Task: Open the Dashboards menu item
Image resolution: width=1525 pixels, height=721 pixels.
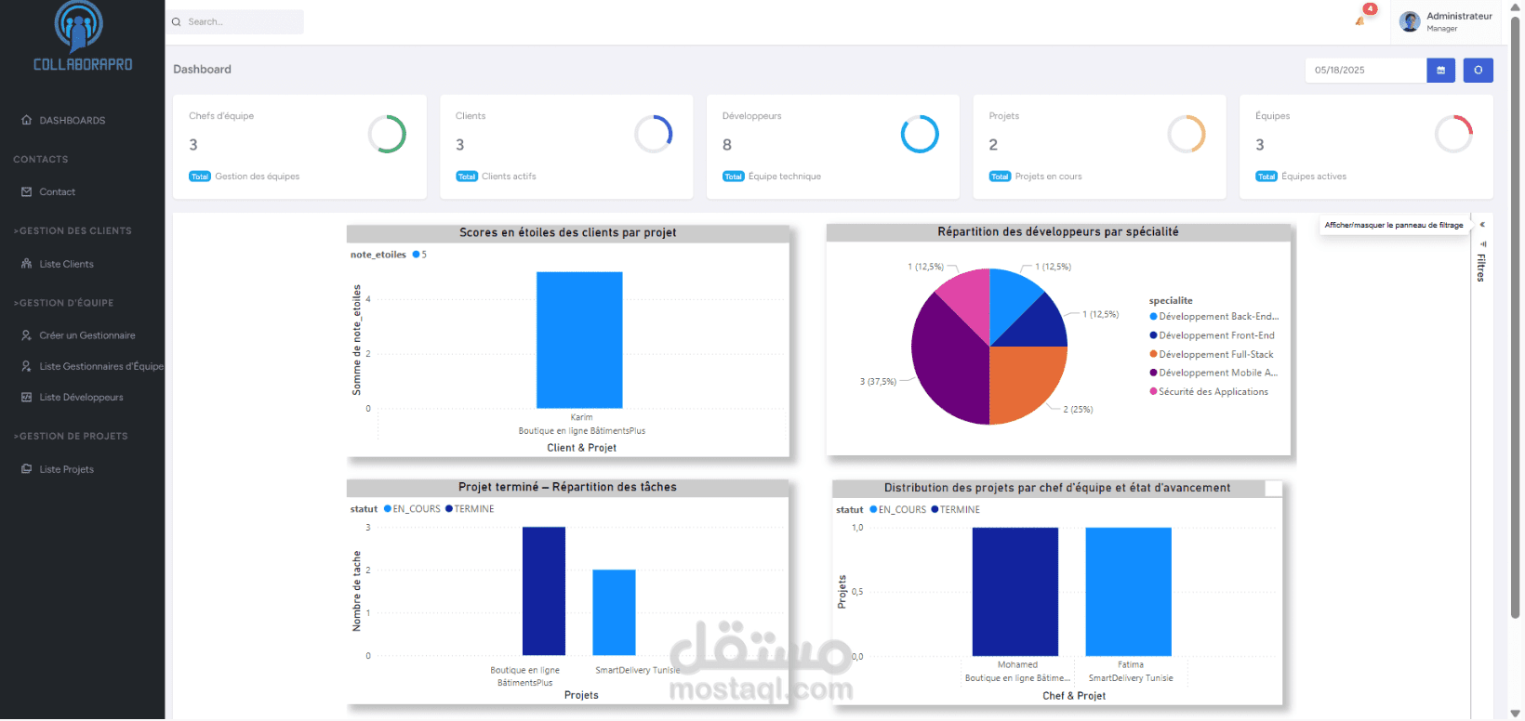Action: tap(72, 120)
